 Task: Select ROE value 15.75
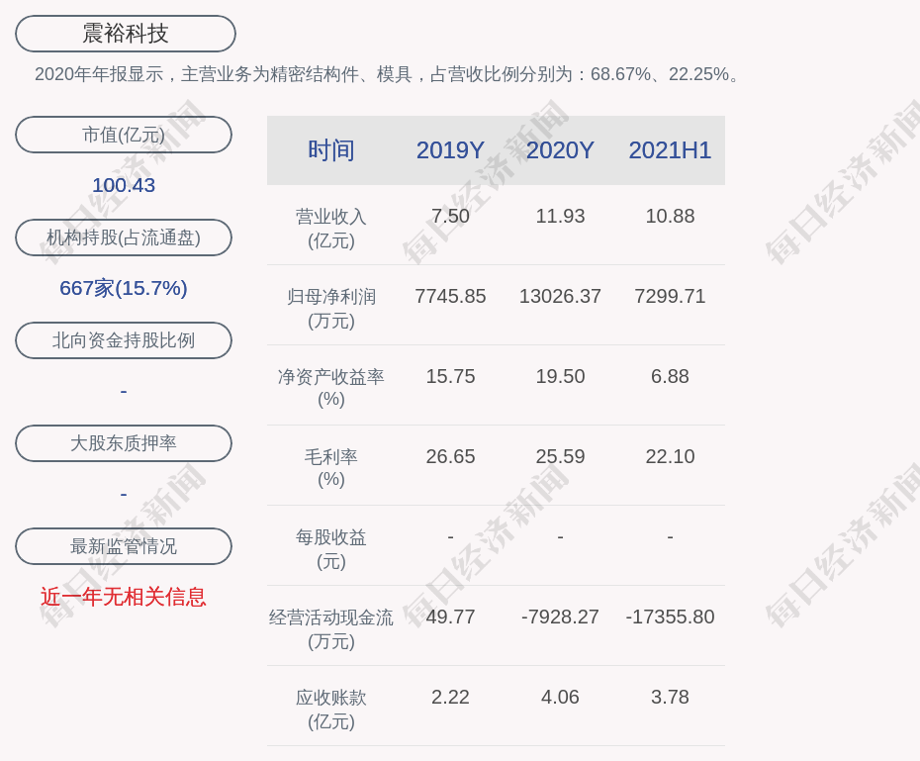[x=451, y=376]
